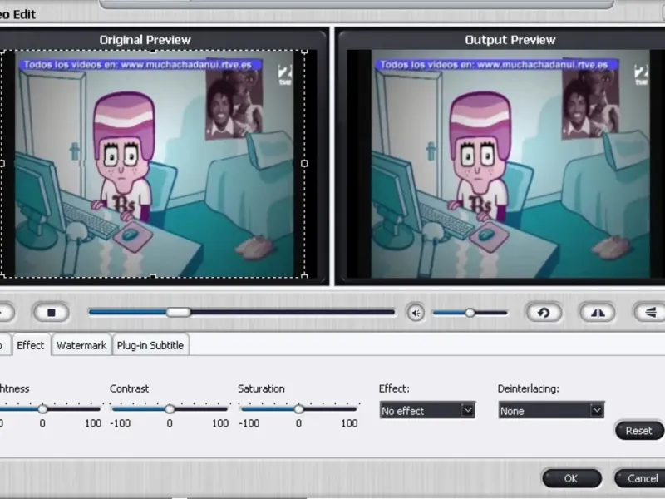This screenshot has width=665, height=499.
Task: Click the Brightness slider handle
Action: pyautogui.click(x=42, y=409)
